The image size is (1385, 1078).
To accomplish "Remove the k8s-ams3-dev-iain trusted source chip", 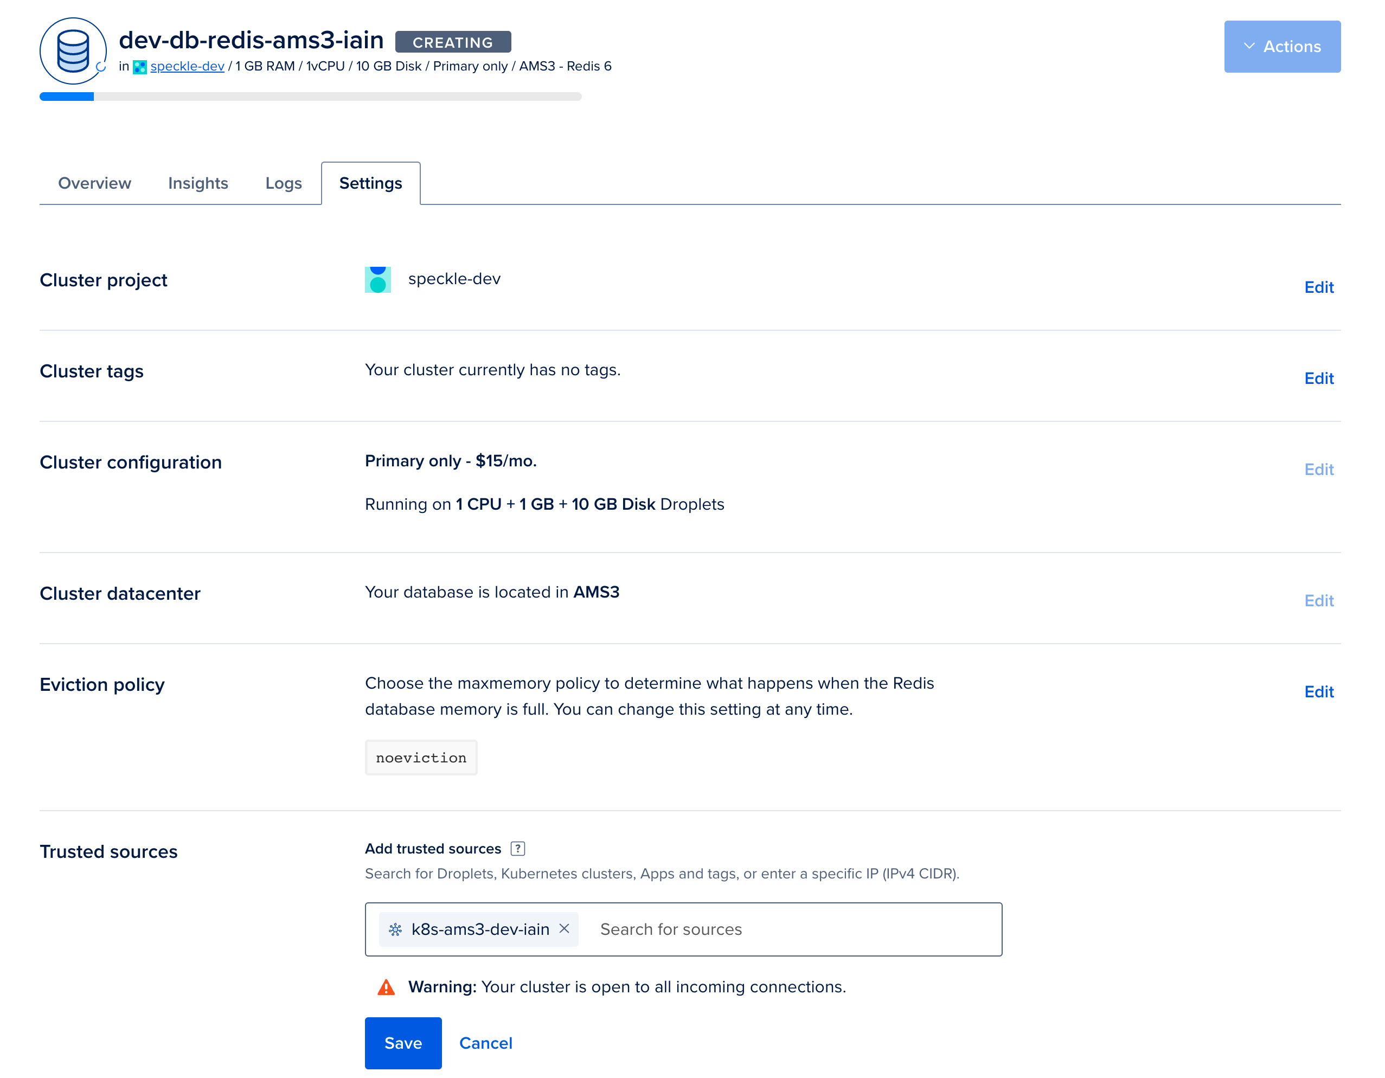I will point(564,928).
